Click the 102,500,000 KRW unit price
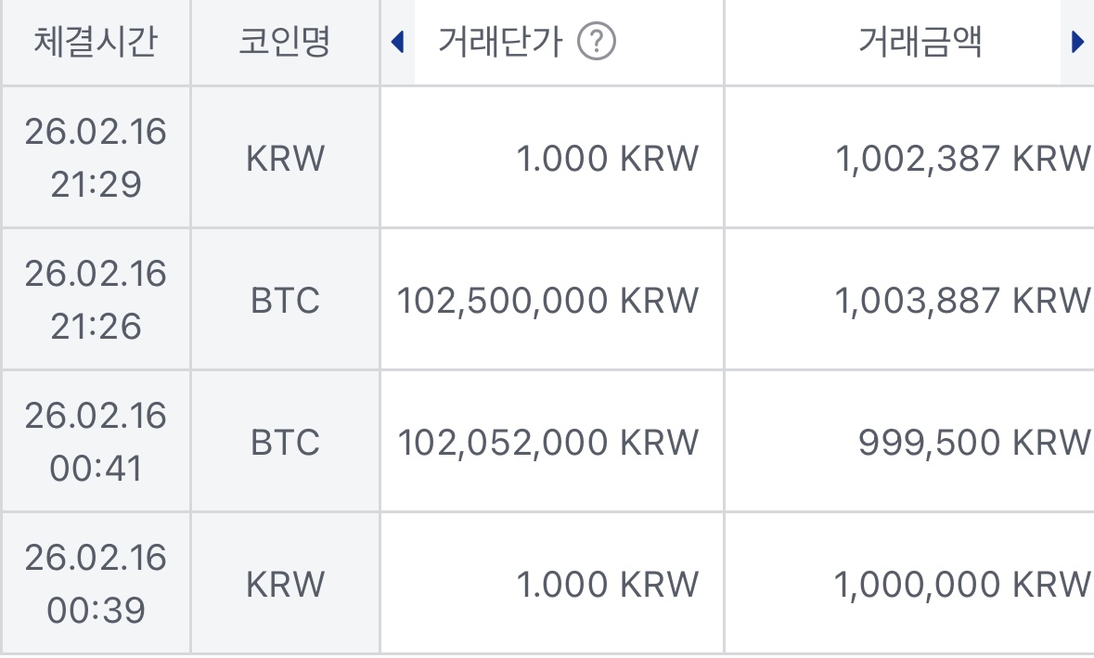Image resolution: width=1094 pixels, height=658 pixels. tap(547, 301)
